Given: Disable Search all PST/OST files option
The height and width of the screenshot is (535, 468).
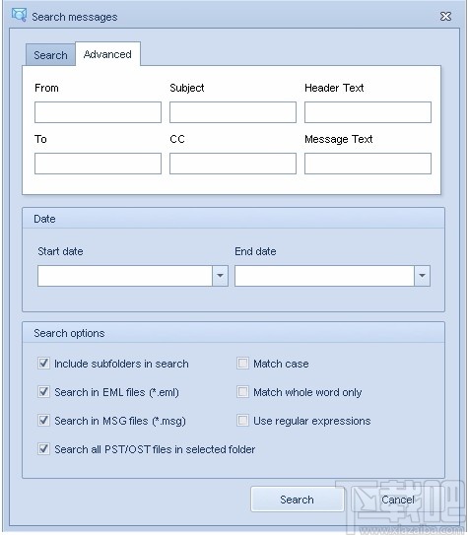Looking at the screenshot, I should pyautogui.click(x=43, y=449).
